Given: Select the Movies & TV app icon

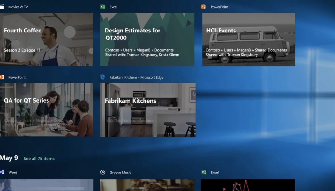Looking at the screenshot, I should pos(3,6).
